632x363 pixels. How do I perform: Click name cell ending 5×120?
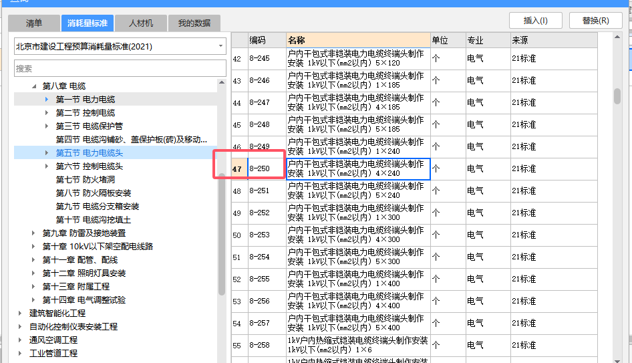(x=358, y=58)
